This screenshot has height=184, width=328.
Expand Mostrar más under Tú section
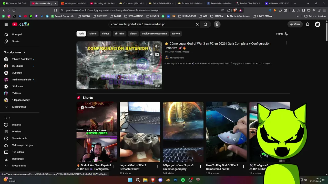[19, 166]
